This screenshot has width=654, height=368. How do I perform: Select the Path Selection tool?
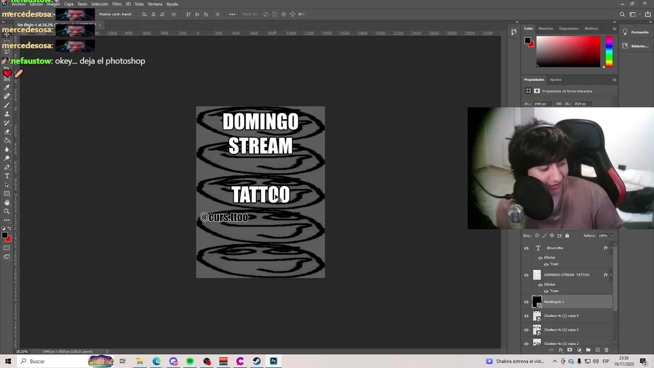(x=7, y=185)
